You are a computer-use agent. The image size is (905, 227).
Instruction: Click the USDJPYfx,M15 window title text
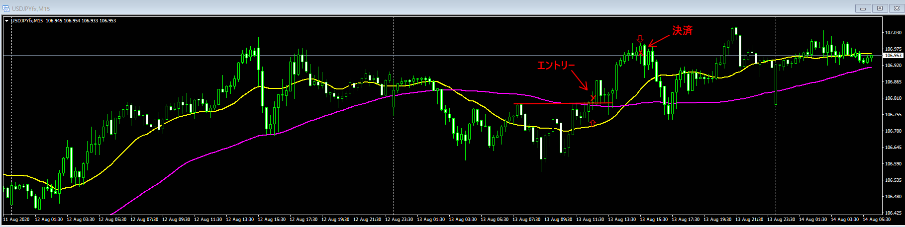[x=31, y=9]
